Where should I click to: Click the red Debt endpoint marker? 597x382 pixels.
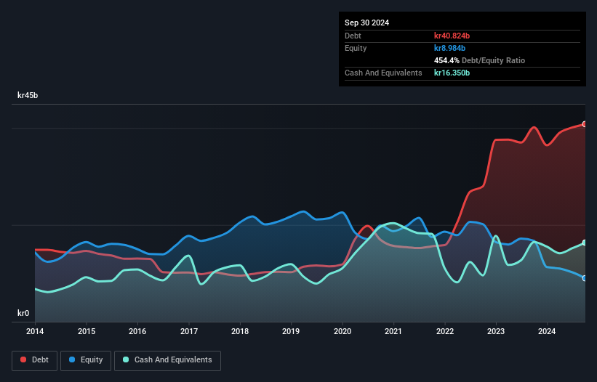(585, 124)
